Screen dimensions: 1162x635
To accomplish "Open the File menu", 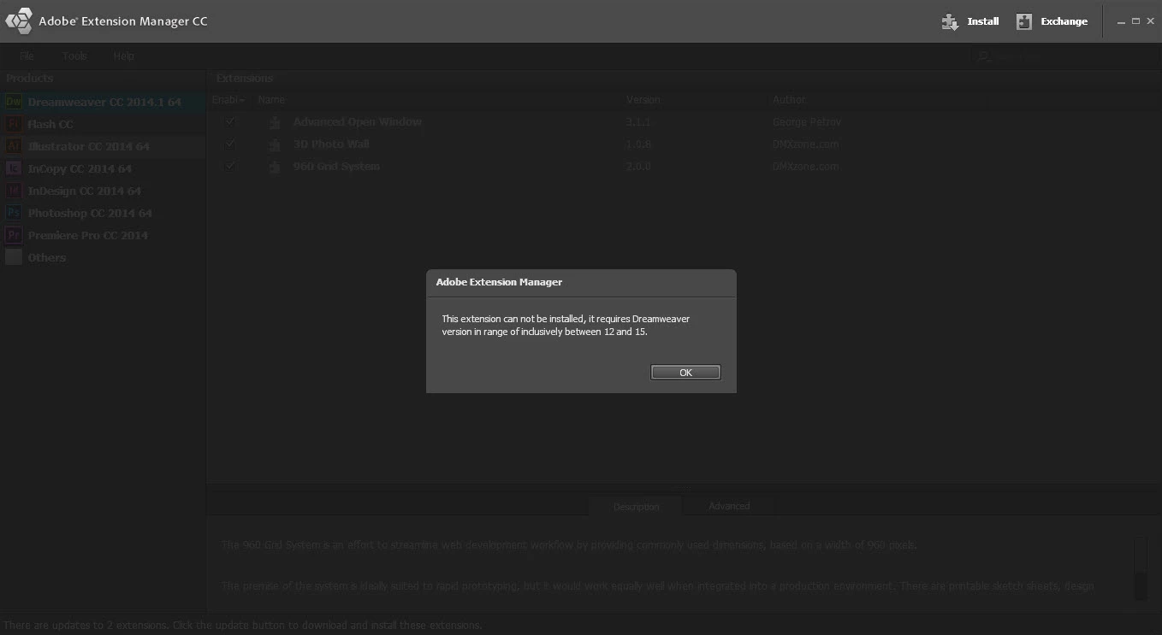I will click(x=27, y=56).
